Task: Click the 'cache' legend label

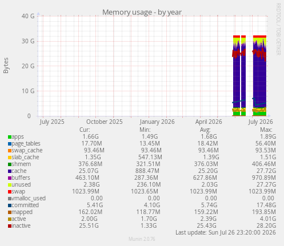Action: point(19,171)
